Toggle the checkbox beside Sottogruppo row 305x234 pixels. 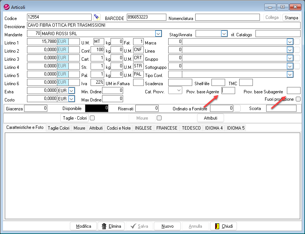pos(297,66)
